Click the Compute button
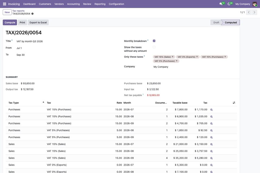 point(10,22)
